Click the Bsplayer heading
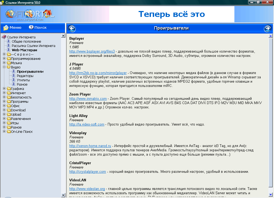 click(77, 38)
